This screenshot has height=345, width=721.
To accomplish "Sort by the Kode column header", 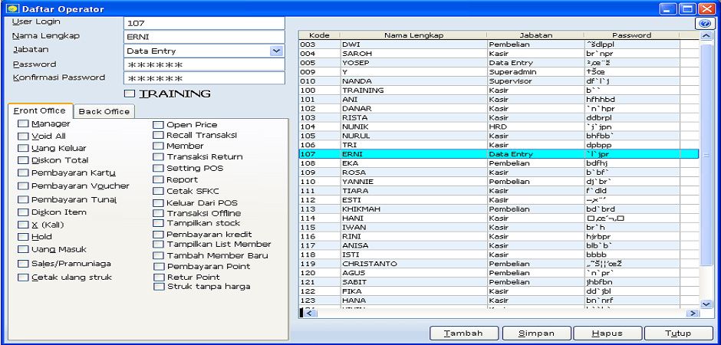I will 319,35.
